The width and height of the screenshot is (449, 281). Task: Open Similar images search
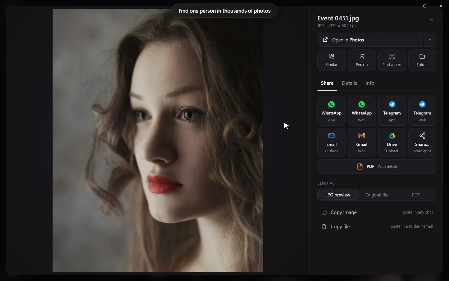(x=331, y=60)
